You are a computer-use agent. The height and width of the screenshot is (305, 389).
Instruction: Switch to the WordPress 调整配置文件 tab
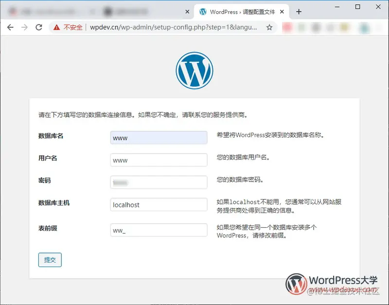(x=242, y=12)
